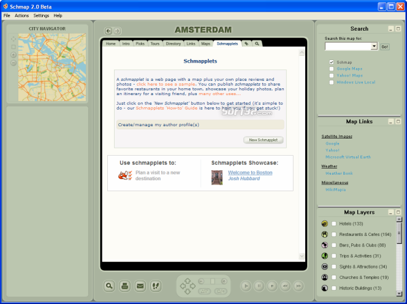Zoom out on the City Navigator map
The height and width of the screenshot is (304, 407).
coord(13,63)
